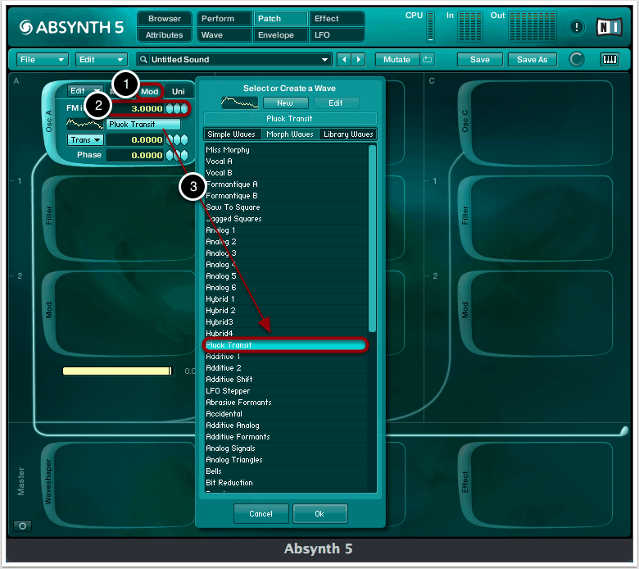The height and width of the screenshot is (569, 639).
Task: Click the exclamation alert icon
Action: tap(577, 26)
